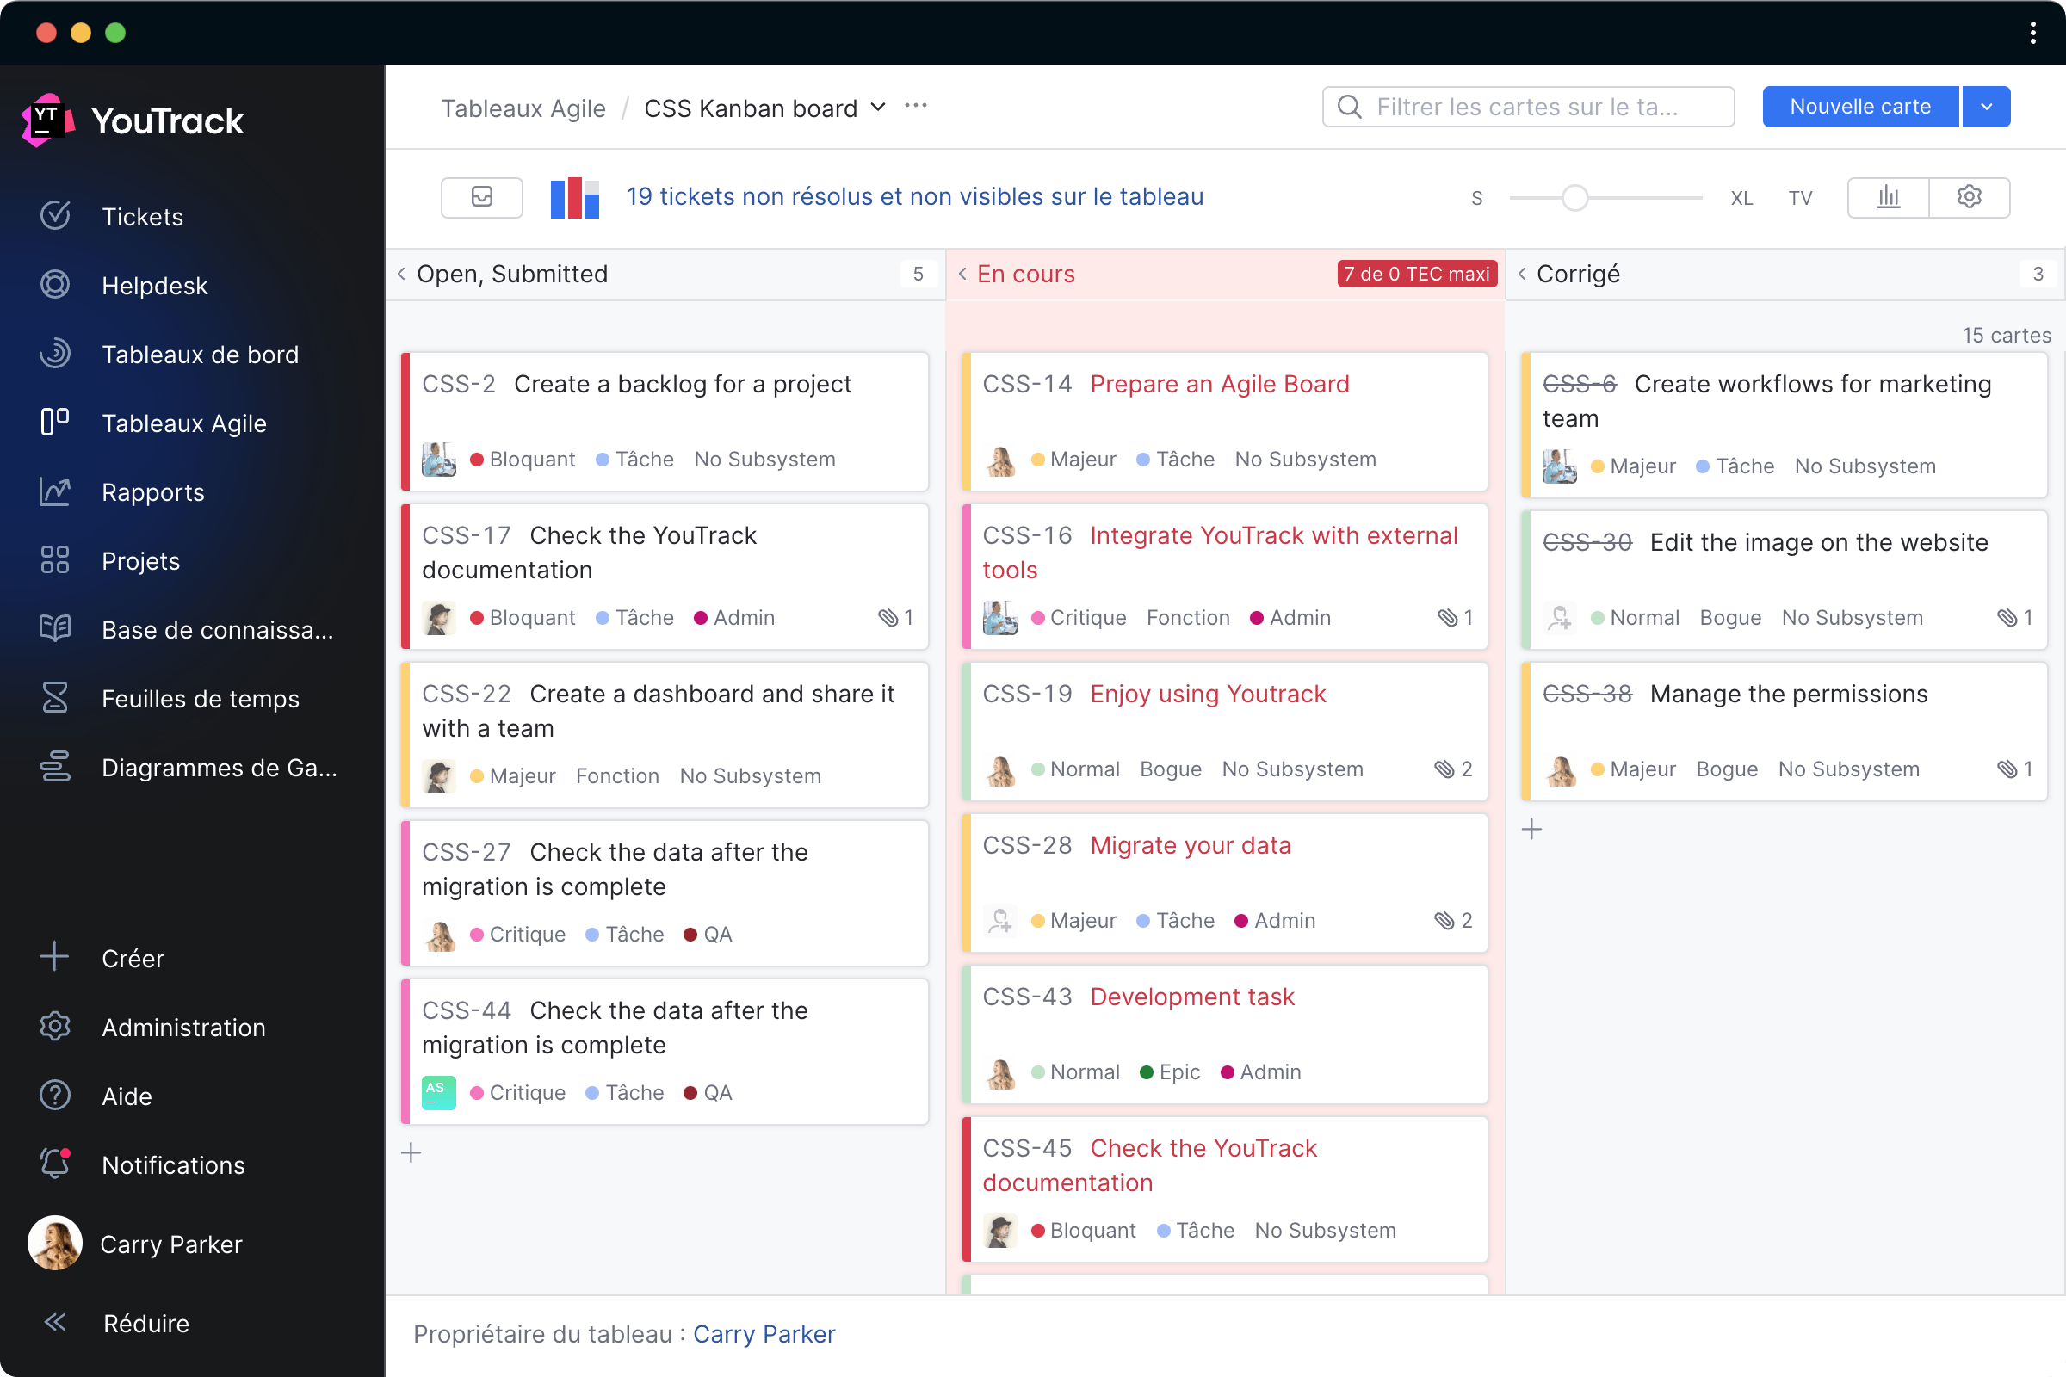2066x1377 pixels.
Task: Collapse the Corrigé column
Action: pos(1520,274)
